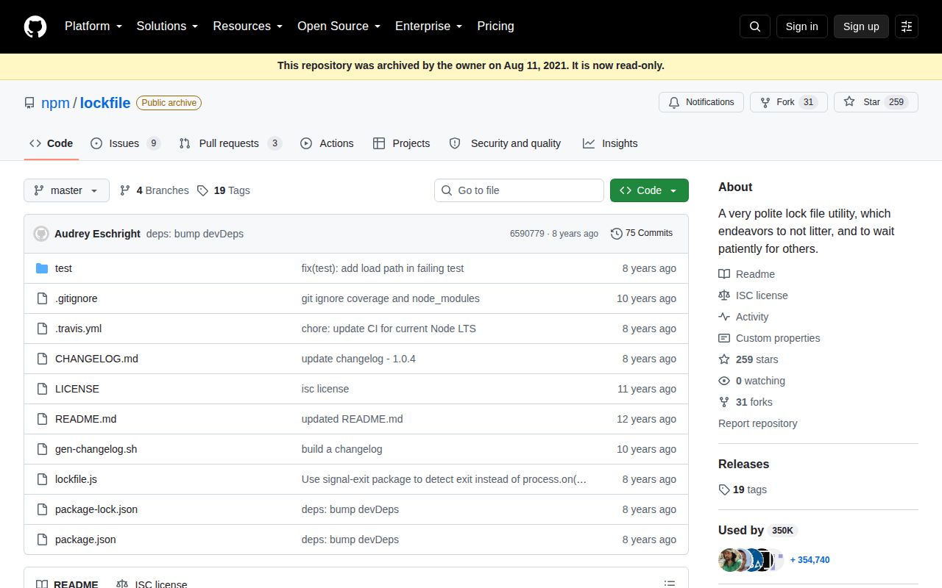The image size is (942, 588).
Task: Click the star icon beside 259 stars
Action: (x=724, y=359)
